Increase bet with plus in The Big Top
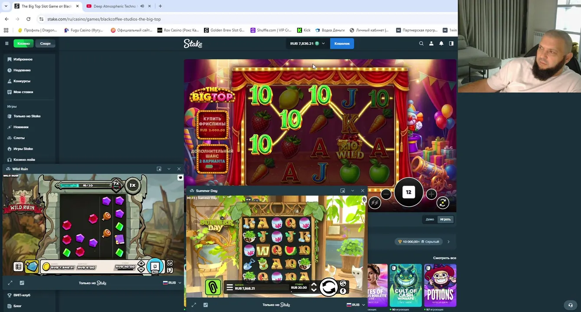The width and height of the screenshot is (581, 312). click(431, 195)
